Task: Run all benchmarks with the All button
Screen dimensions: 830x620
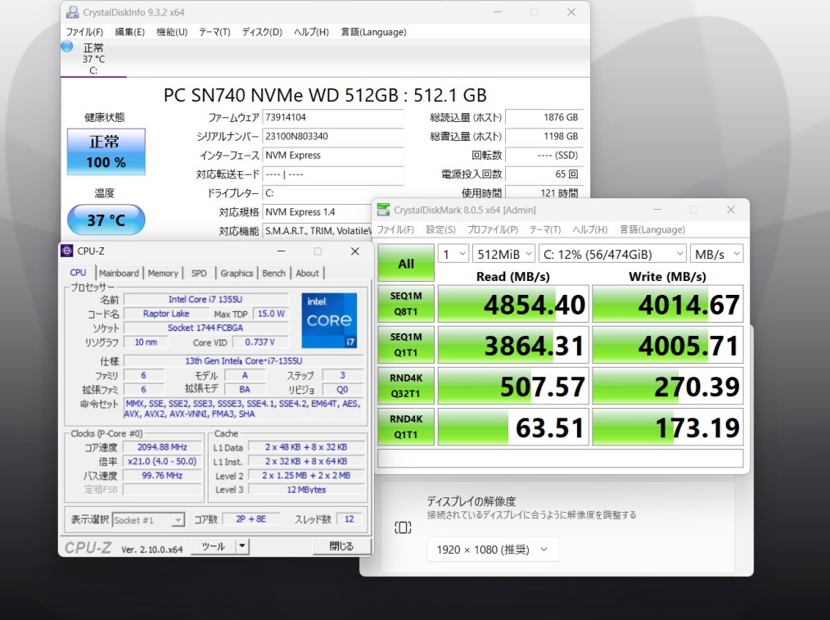Action: tap(406, 263)
